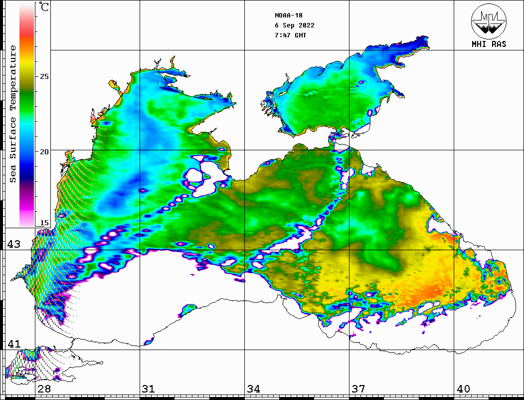Click the "MHI RAS" caption text
The width and height of the screenshot is (524, 400).
489,44
